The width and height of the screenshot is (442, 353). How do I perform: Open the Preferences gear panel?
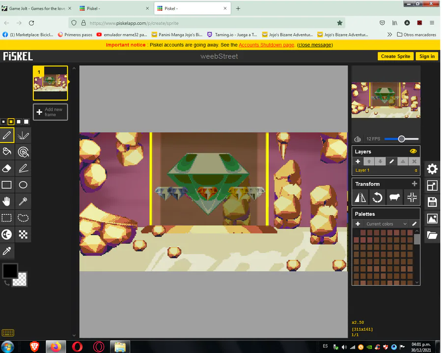tap(432, 169)
